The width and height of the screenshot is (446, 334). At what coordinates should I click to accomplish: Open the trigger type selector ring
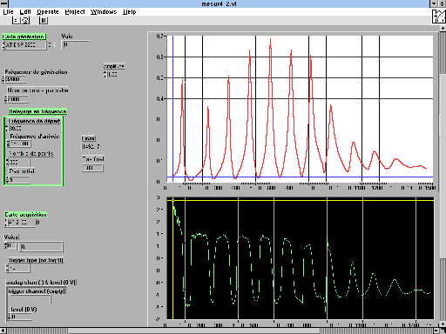click(18, 268)
